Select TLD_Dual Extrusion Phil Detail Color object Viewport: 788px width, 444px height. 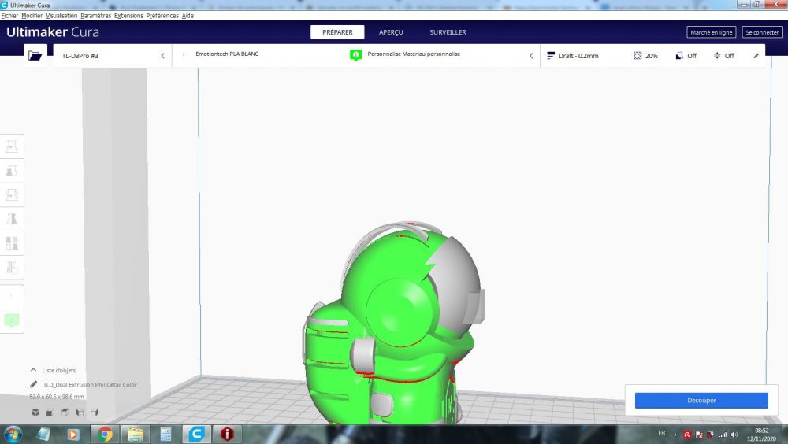click(x=90, y=385)
